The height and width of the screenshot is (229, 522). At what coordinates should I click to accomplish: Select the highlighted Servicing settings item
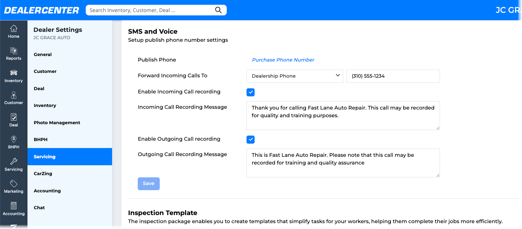tap(70, 157)
